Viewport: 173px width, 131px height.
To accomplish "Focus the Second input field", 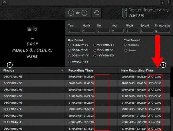I will [x=146, y=31].
